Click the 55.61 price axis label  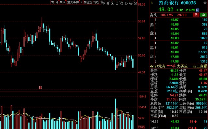click(142, 21)
